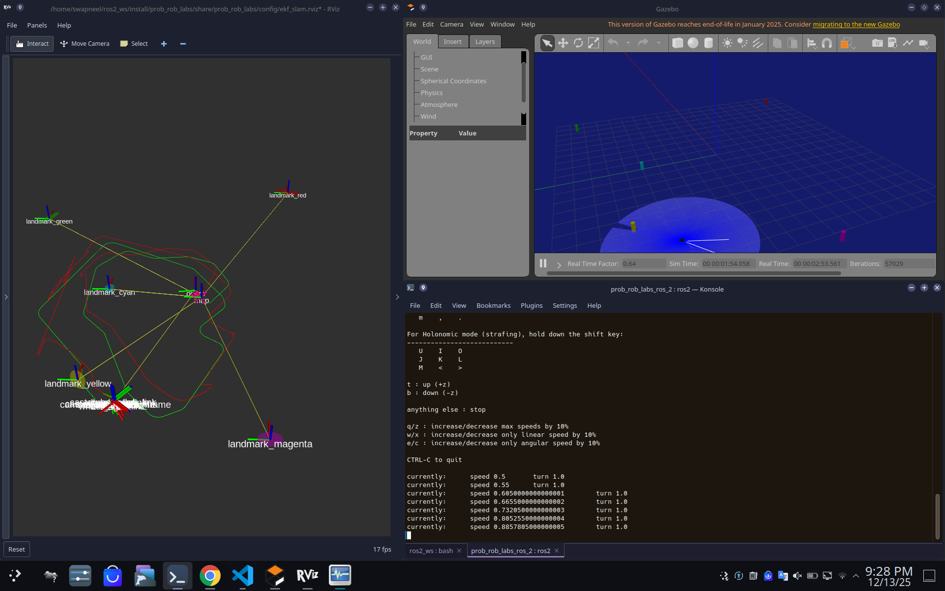Toggle the snap magnet tool
The height and width of the screenshot is (591, 945).
point(827,43)
